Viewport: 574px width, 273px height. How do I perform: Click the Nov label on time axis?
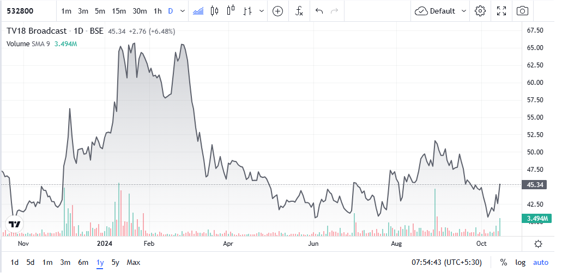coord(23,244)
